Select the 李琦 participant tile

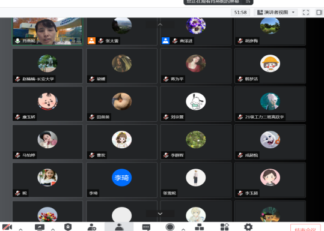(x=121, y=180)
